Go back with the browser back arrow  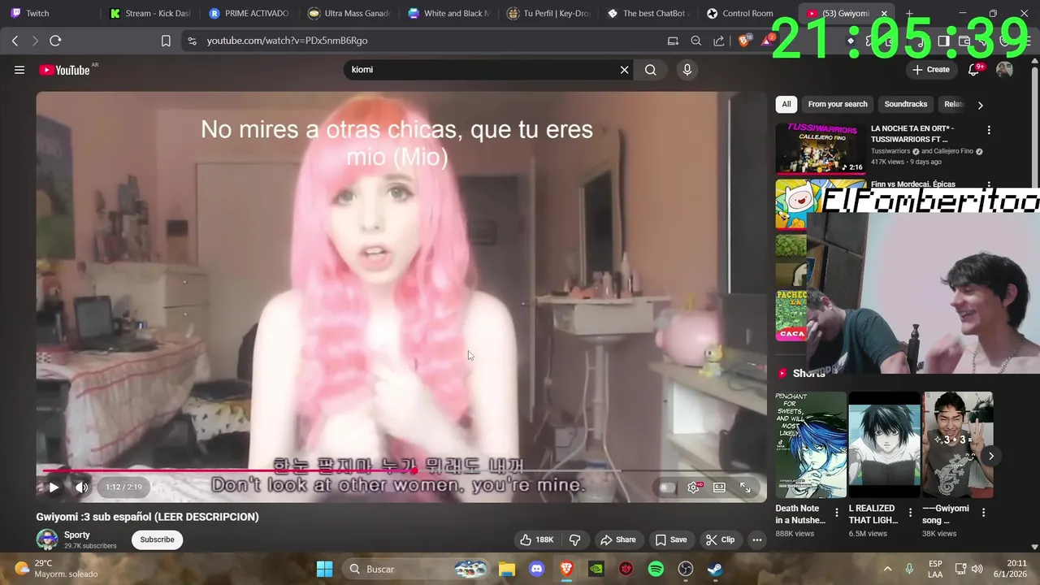[x=15, y=41]
